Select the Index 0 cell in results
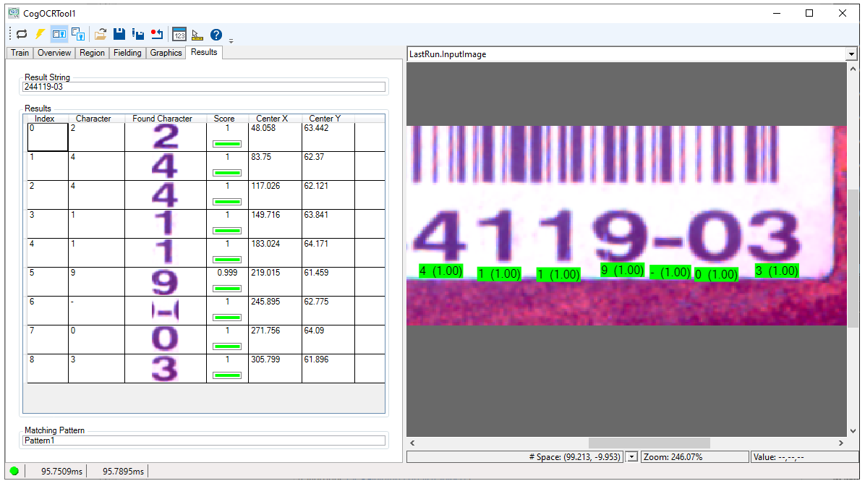Screen dimensions: 865x481 pyautogui.click(x=47, y=137)
